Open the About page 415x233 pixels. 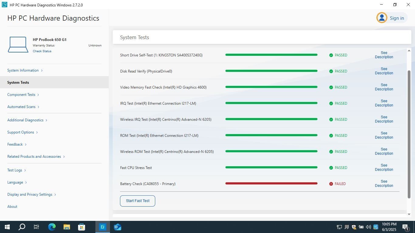click(12, 207)
